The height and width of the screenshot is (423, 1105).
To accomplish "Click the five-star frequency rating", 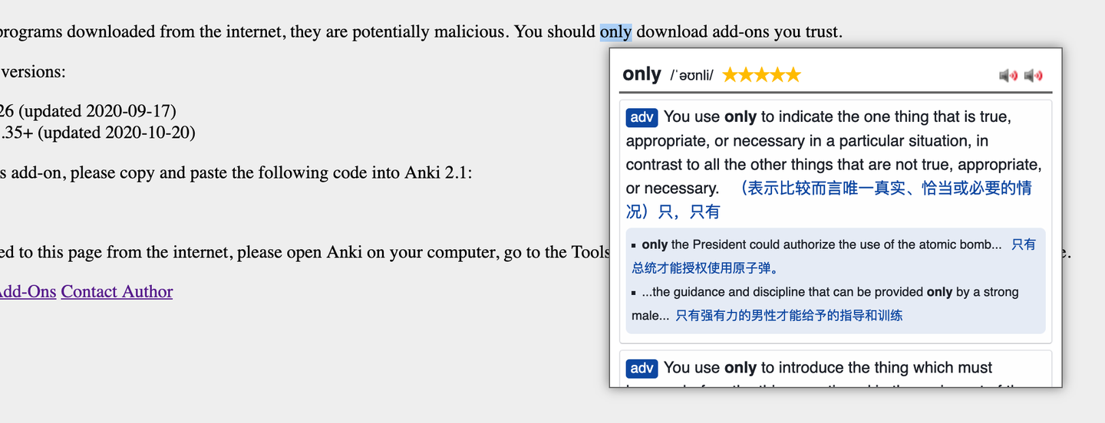I will 760,75.
